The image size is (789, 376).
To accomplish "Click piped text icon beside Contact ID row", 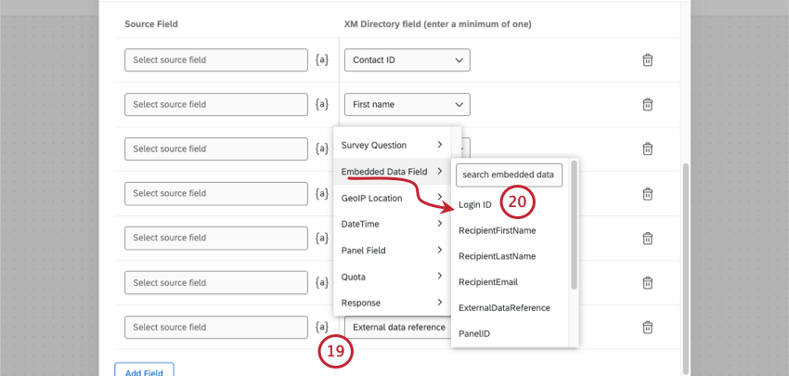I will coord(321,60).
